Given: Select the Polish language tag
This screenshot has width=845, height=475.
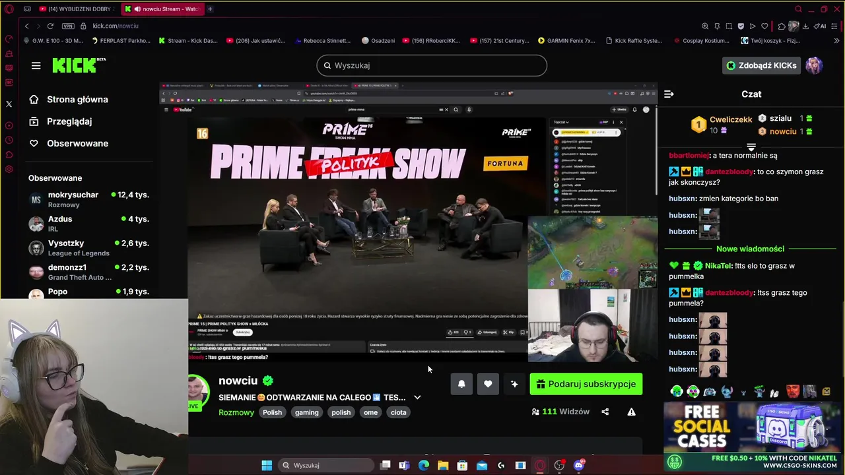Looking at the screenshot, I should 272,412.
